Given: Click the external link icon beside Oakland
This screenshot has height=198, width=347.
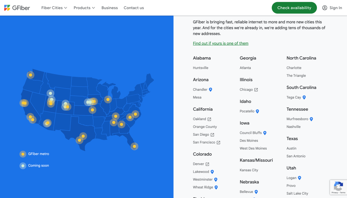Looking at the screenshot, I should (209, 119).
